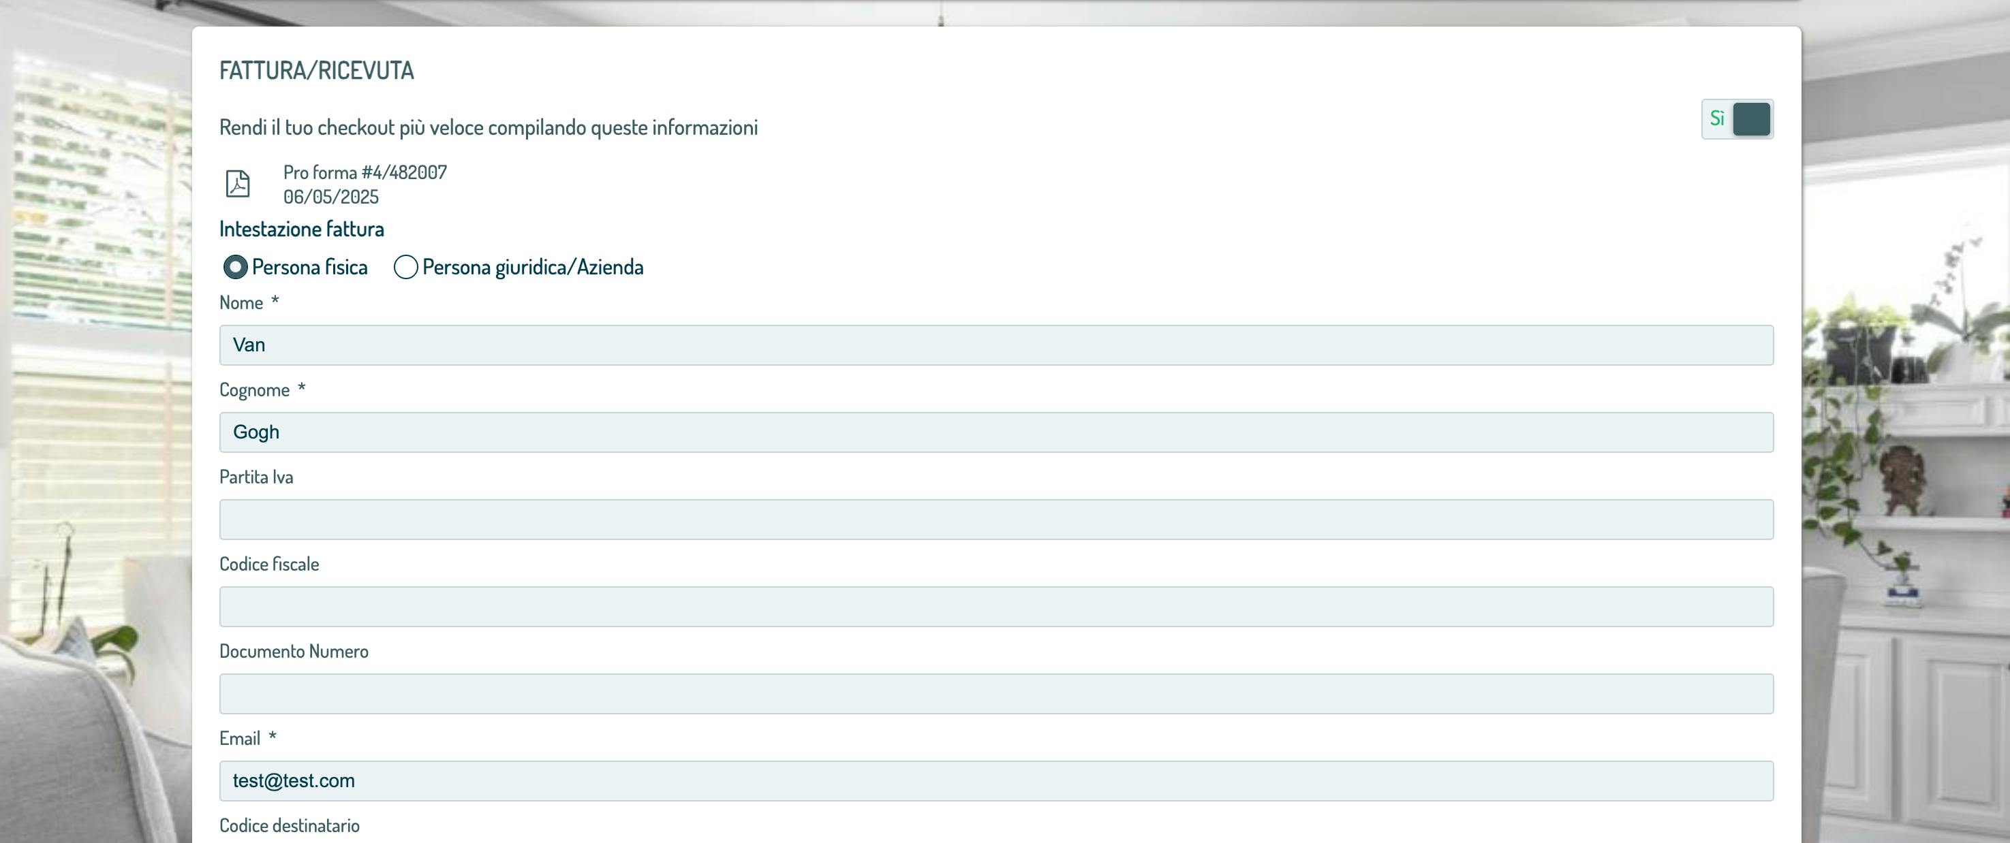Click the Documento Numero input field

(x=995, y=694)
